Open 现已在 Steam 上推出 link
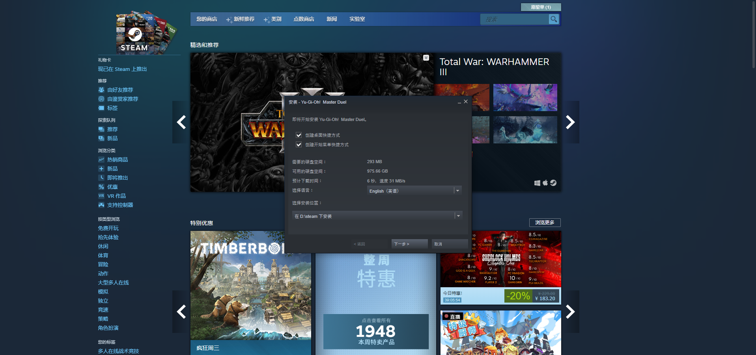The width and height of the screenshot is (756, 355). coord(122,69)
